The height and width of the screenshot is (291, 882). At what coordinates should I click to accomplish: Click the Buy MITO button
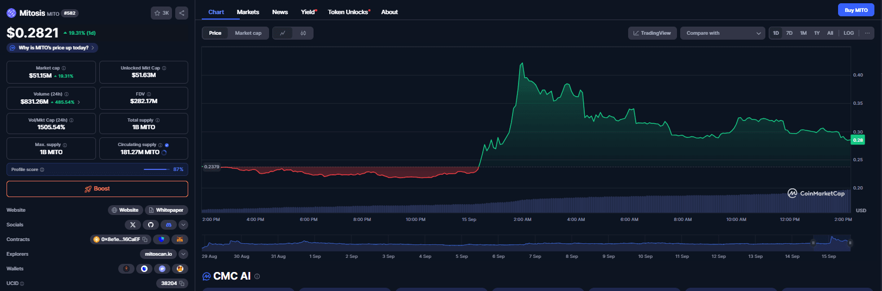pos(856,10)
